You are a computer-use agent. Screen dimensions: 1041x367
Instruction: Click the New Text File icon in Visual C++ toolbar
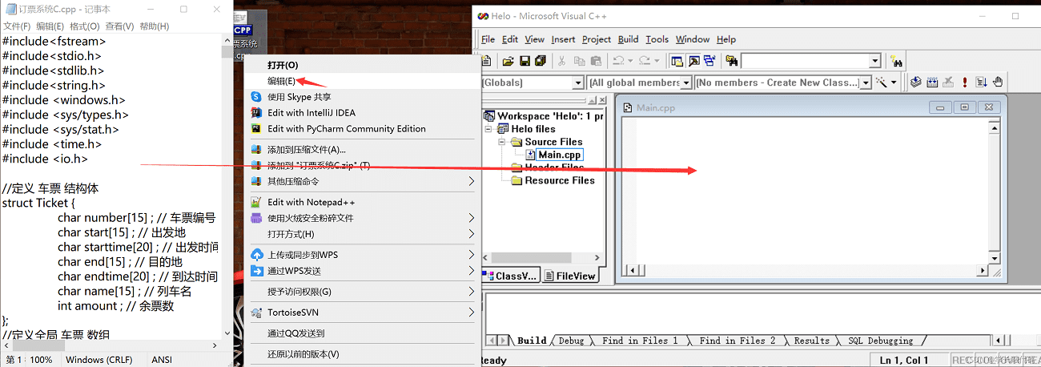[486, 61]
